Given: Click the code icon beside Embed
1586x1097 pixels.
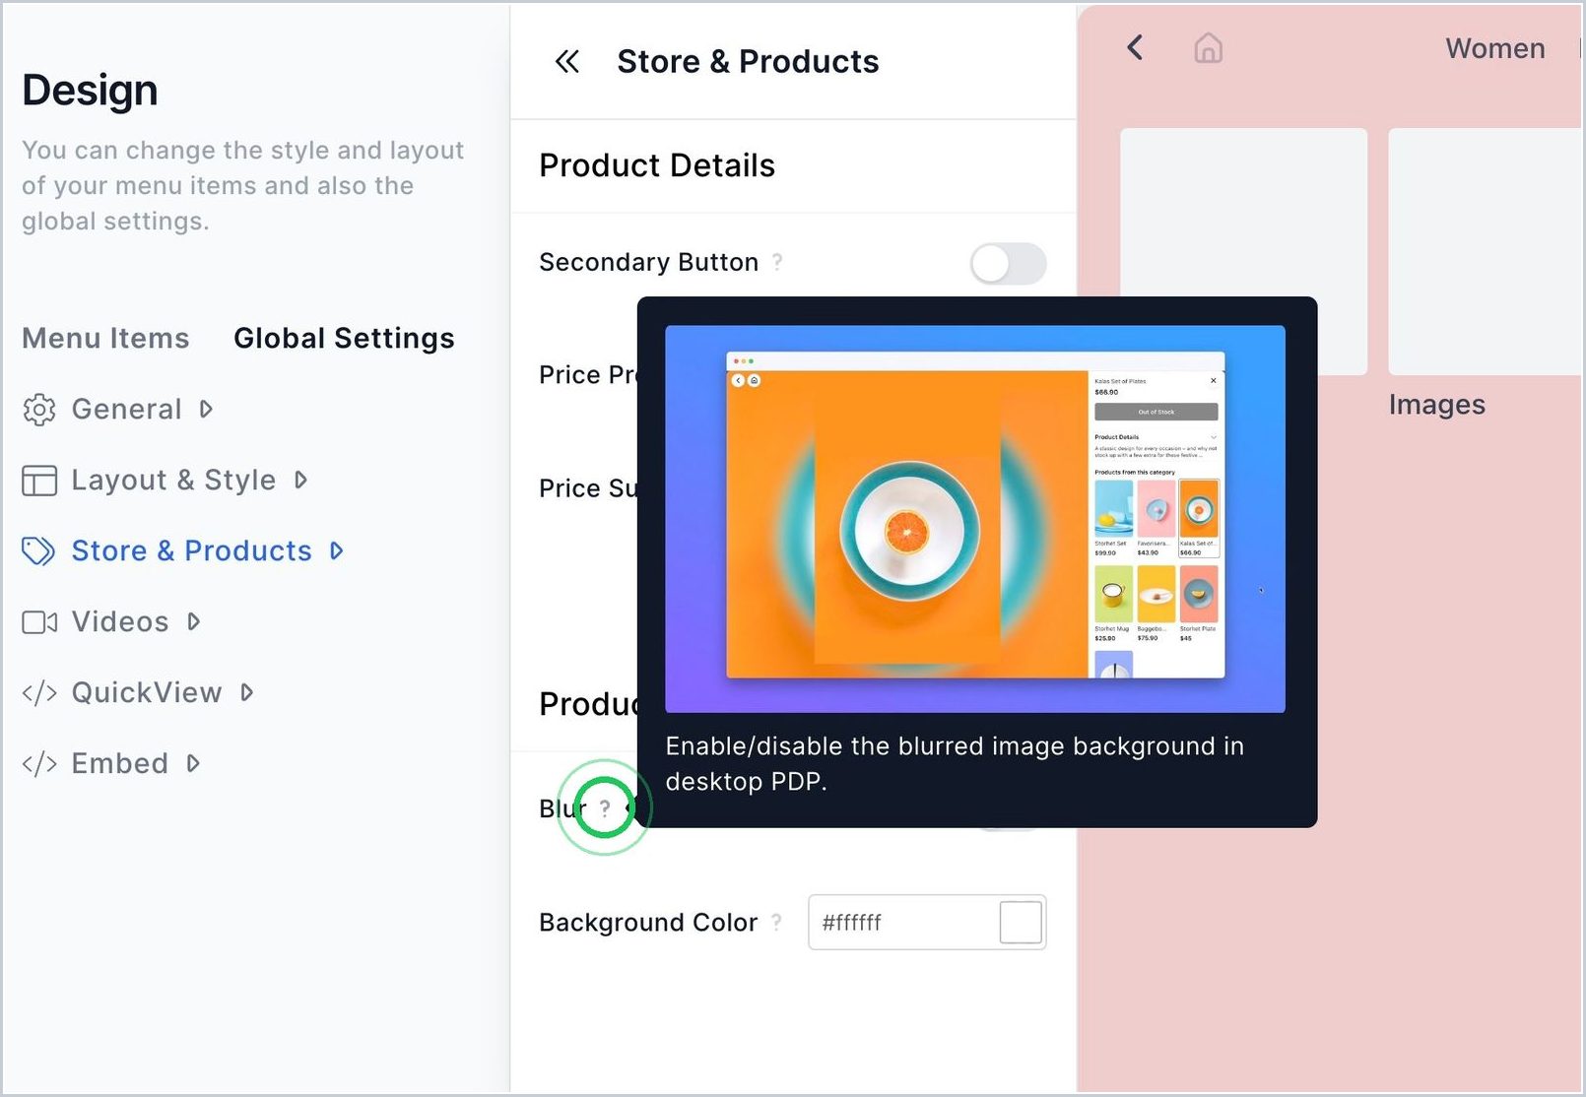Looking at the screenshot, I should (39, 764).
